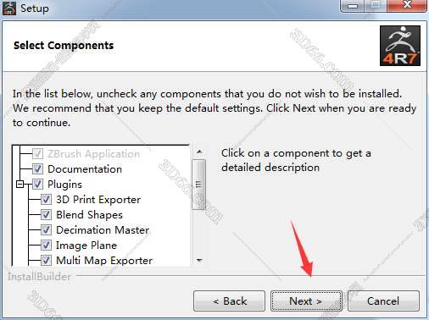Click the Setup title bar app icon

click(9, 8)
